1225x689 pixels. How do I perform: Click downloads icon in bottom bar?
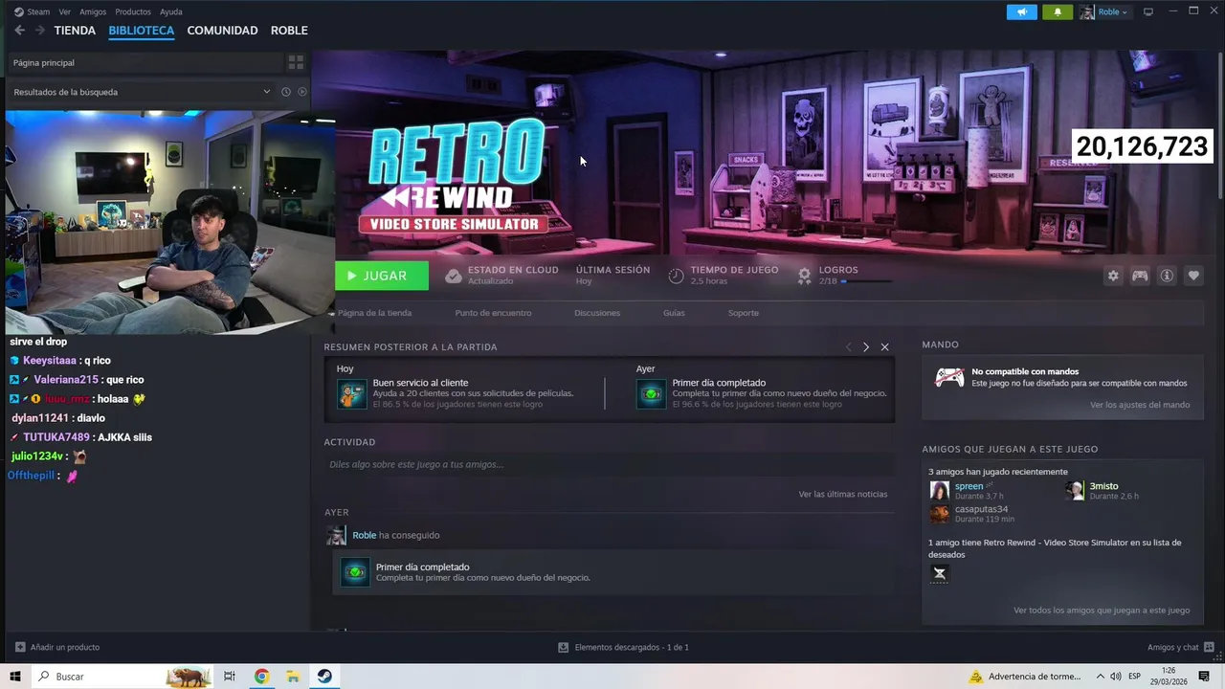coord(564,647)
